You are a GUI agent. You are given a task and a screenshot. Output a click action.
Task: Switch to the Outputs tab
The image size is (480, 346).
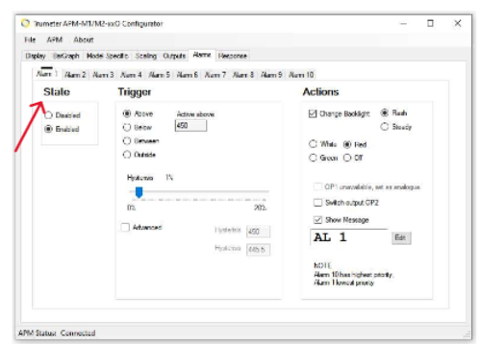click(x=174, y=56)
